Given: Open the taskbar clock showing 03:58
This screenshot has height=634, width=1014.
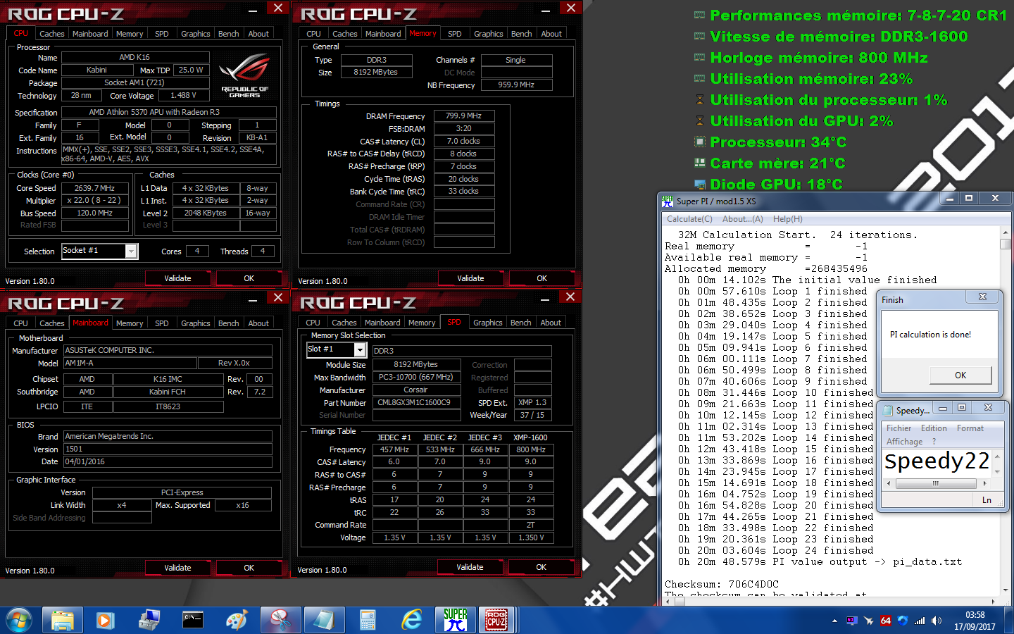Looking at the screenshot, I should click(x=975, y=621).
